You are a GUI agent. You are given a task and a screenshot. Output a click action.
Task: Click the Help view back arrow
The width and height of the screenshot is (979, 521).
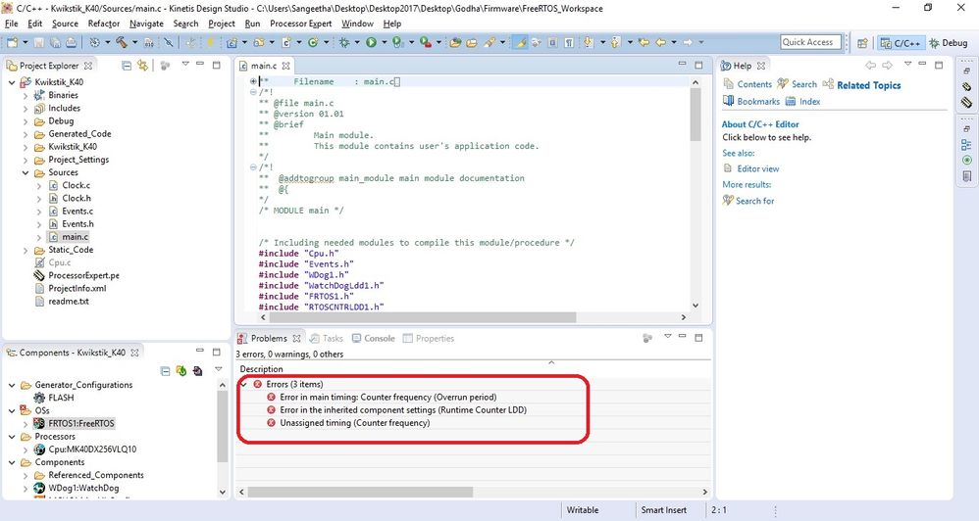tap(870, 65)
